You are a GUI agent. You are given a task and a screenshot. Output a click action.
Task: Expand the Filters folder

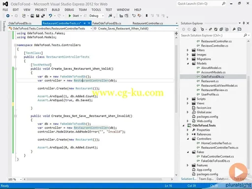(188, 50)
